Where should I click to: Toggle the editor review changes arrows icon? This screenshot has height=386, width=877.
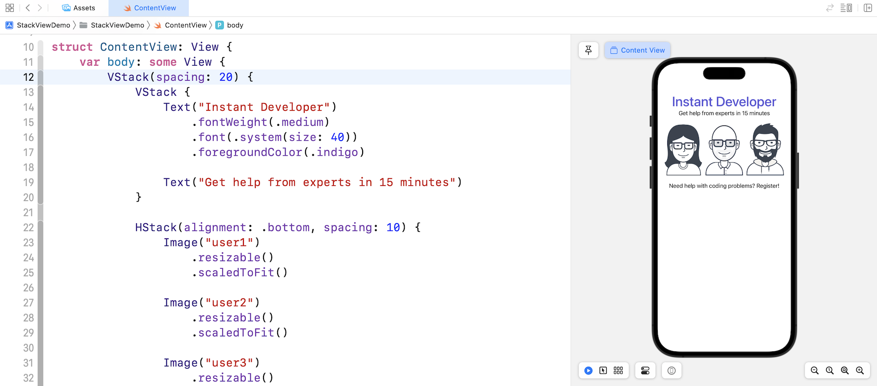click(830, 8)
